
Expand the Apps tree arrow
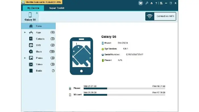[25, 32]
